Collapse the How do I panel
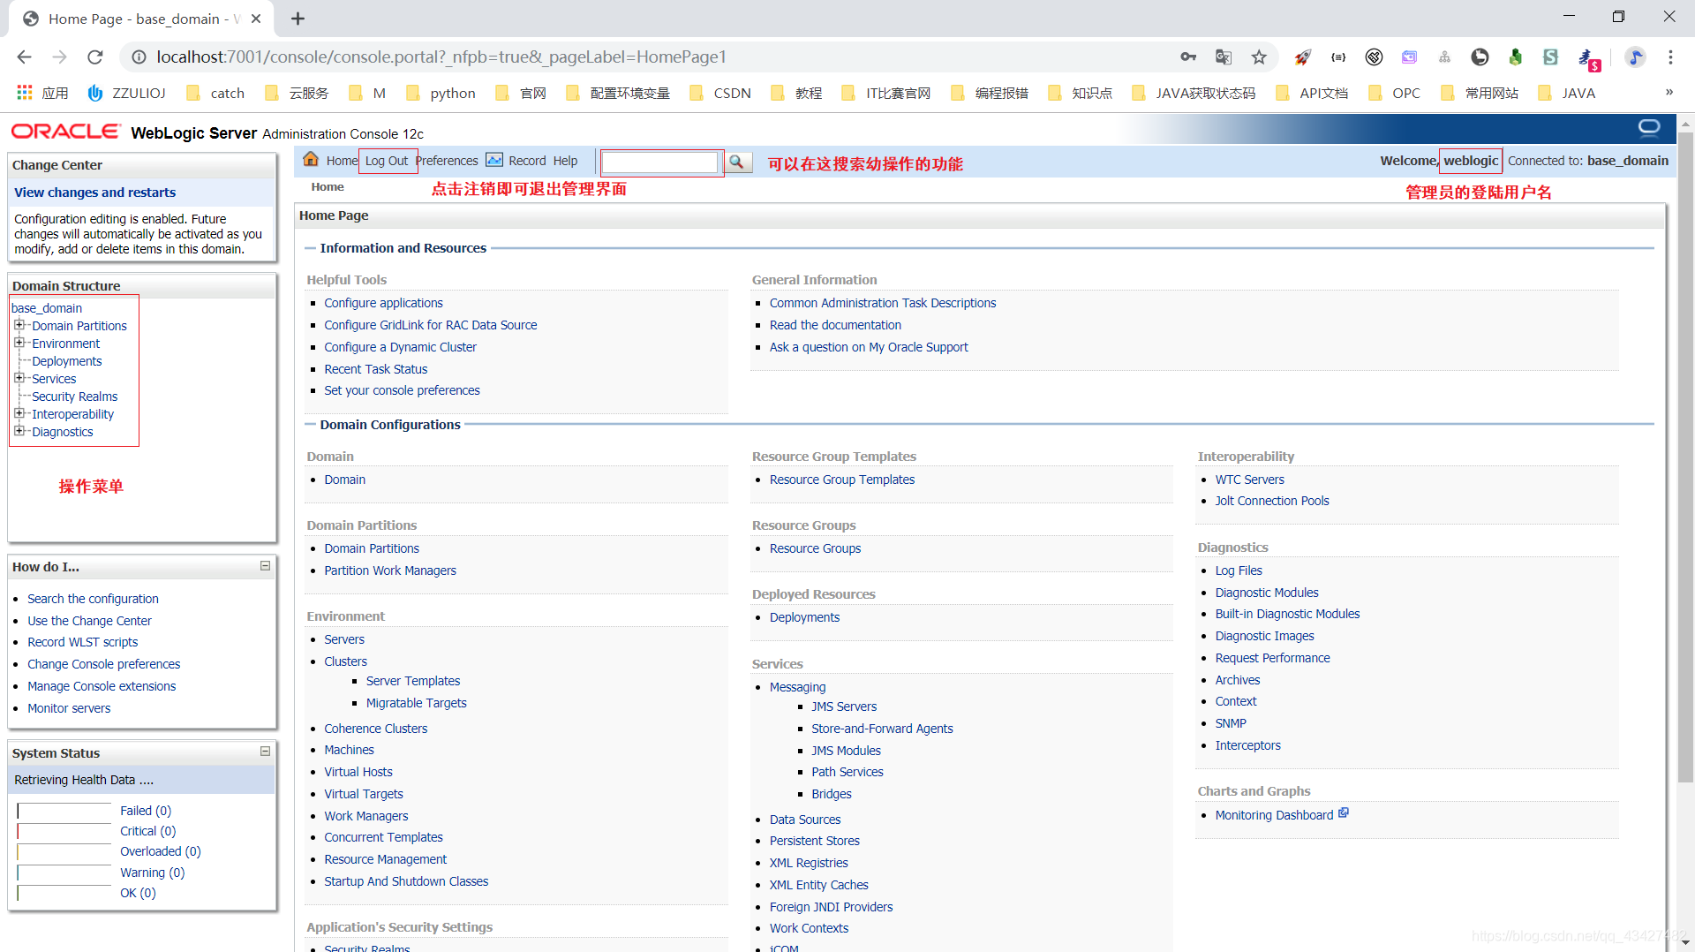The image size is (1695, 952). (x=265, y=566)
